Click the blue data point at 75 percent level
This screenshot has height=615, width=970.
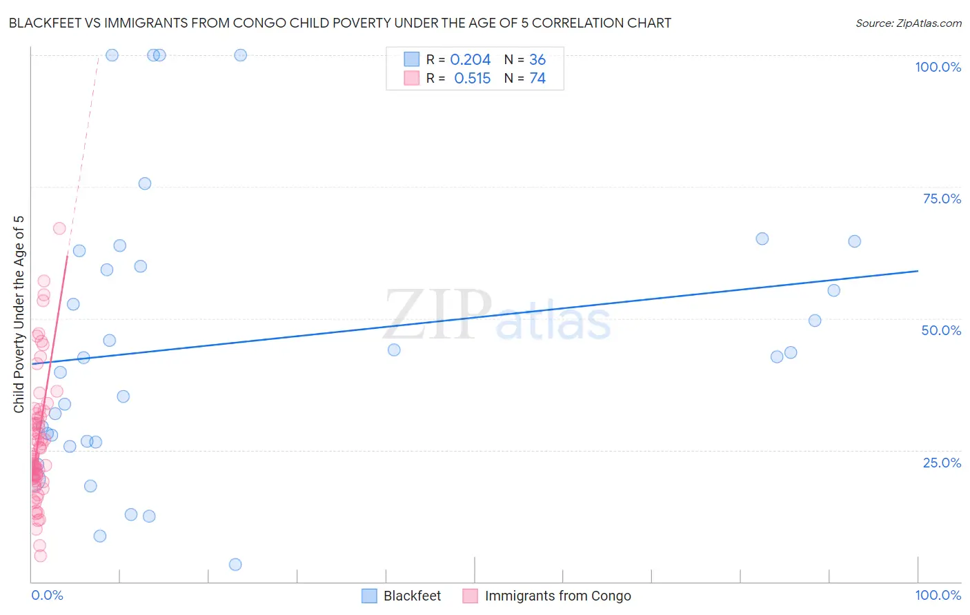point(145,183)
